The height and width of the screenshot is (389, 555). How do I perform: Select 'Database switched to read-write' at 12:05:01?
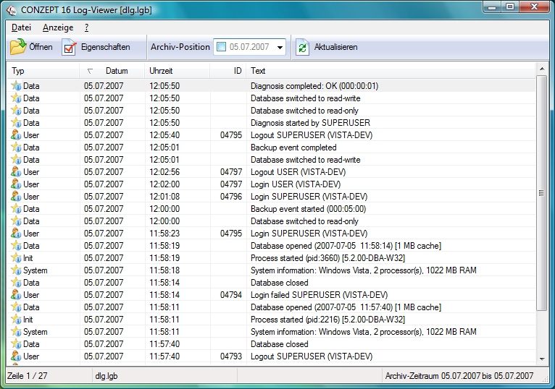click(x=306, y=160)
